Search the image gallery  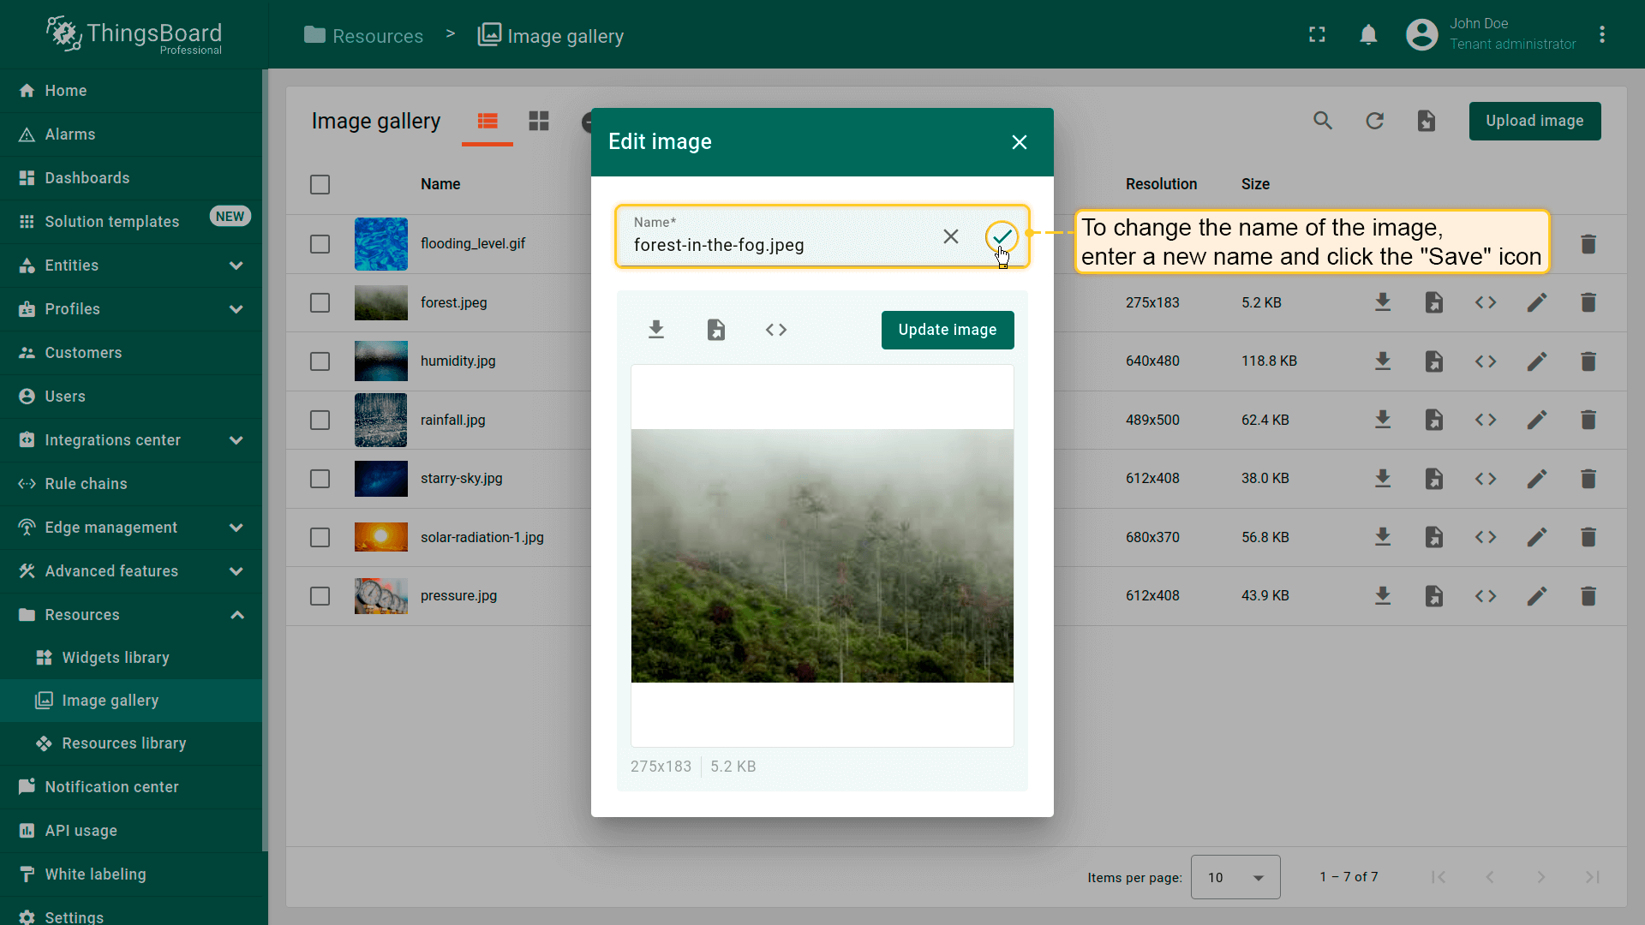tap(1323, 121)
